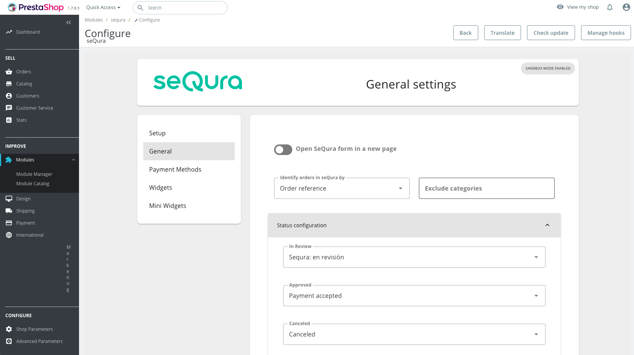
Task: Click the Back button
Action: pos(466,33)
